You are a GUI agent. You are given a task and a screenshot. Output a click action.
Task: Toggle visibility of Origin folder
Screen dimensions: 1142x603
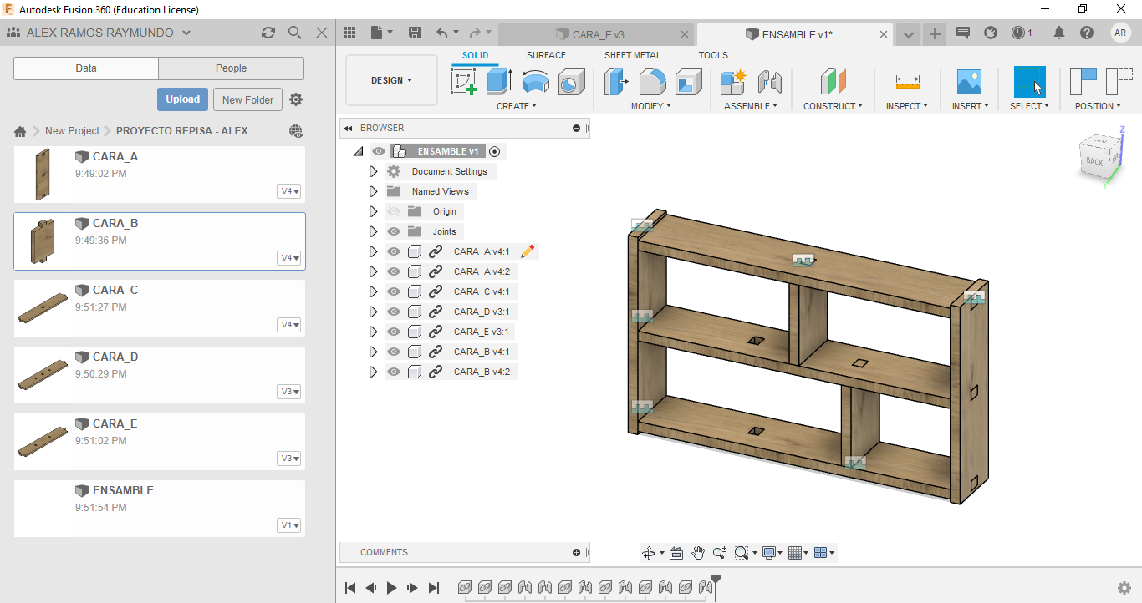tap(394, 211)
